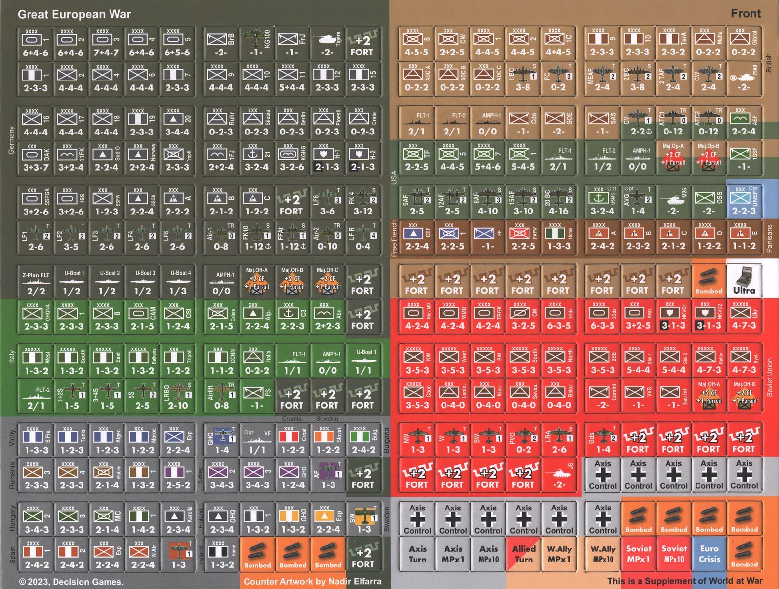
Task: Select the U-Boat 4 submarine counter
Action: [177, 282]
